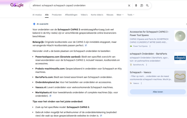Viewport: 187px width, 118px height.
Task: Open the Nieuws tab
Action: [x=110, y=15]
